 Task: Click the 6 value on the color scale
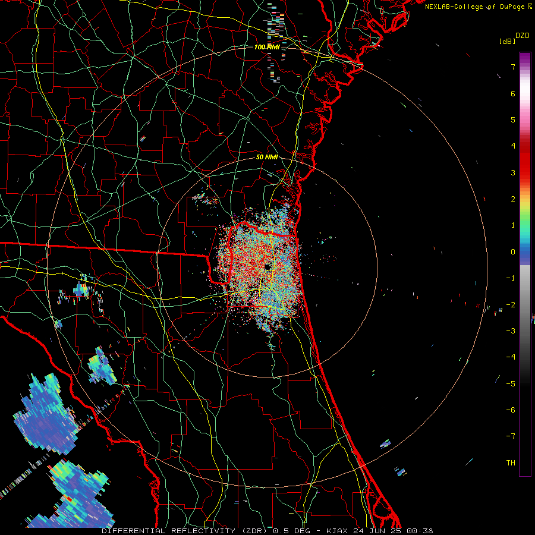point(513,93)
